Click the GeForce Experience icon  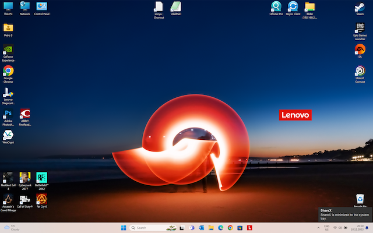tap(8, 50)
